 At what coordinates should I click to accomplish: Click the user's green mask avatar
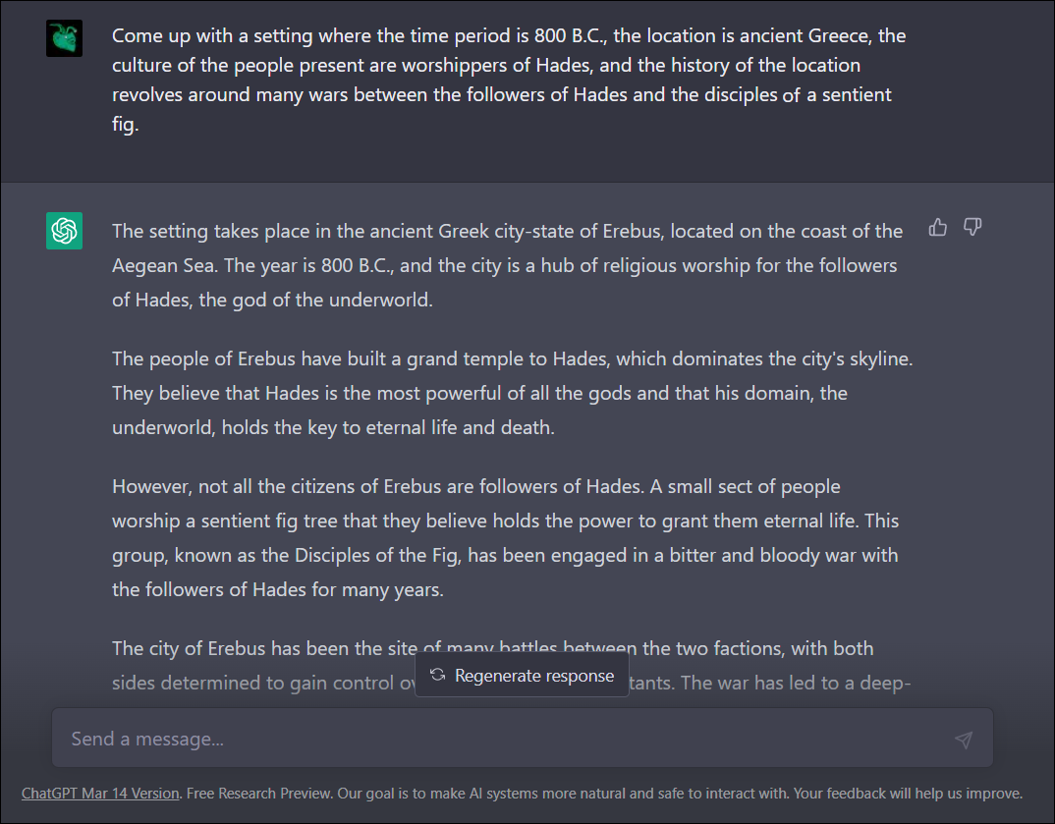click(x=64, y=38)
